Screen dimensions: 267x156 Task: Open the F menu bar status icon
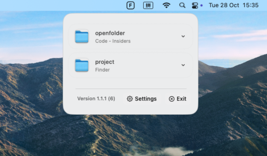[x=130, y=5]
